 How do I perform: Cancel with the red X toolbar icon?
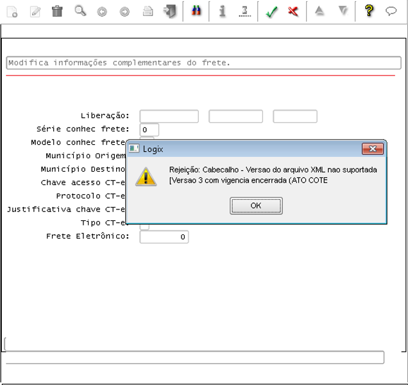click(x=293, y=12)
